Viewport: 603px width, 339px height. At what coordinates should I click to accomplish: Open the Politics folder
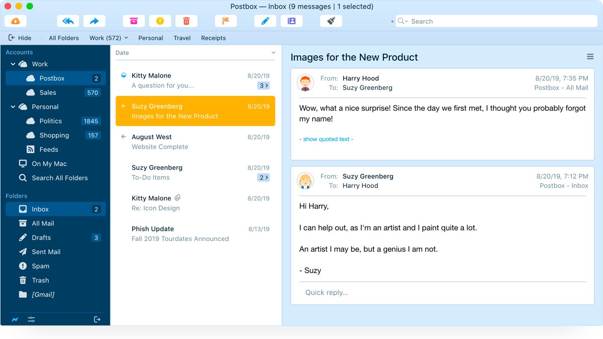pyautogui.click(x=56, y=121)
